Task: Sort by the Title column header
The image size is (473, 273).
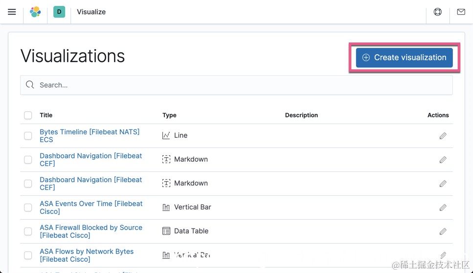Action: click(46, 115)
